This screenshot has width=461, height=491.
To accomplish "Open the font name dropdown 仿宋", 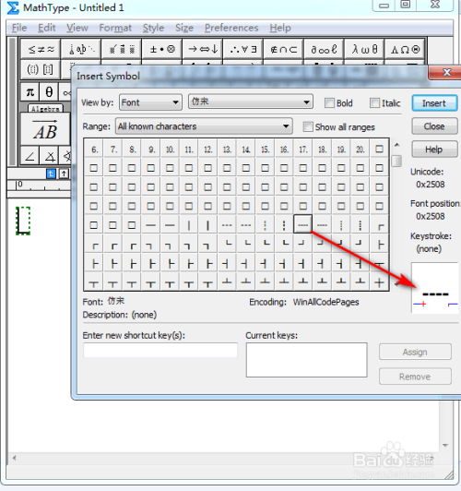I will click(251, 102).
